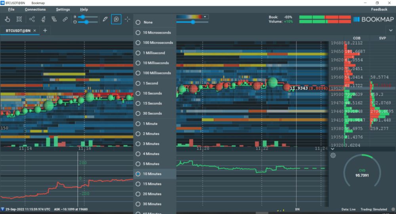Screen dimensions: 396x214
Task: Collapse the chevron below the COB column
Action: [333, 149]
